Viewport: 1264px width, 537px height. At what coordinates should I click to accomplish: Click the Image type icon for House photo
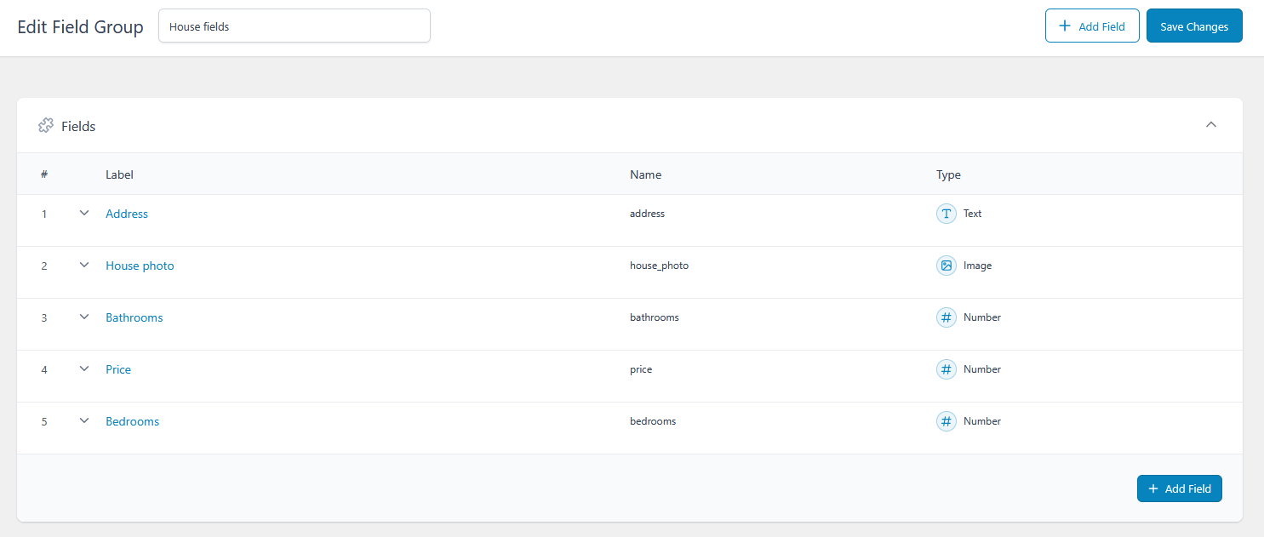(x=946, y=266)
